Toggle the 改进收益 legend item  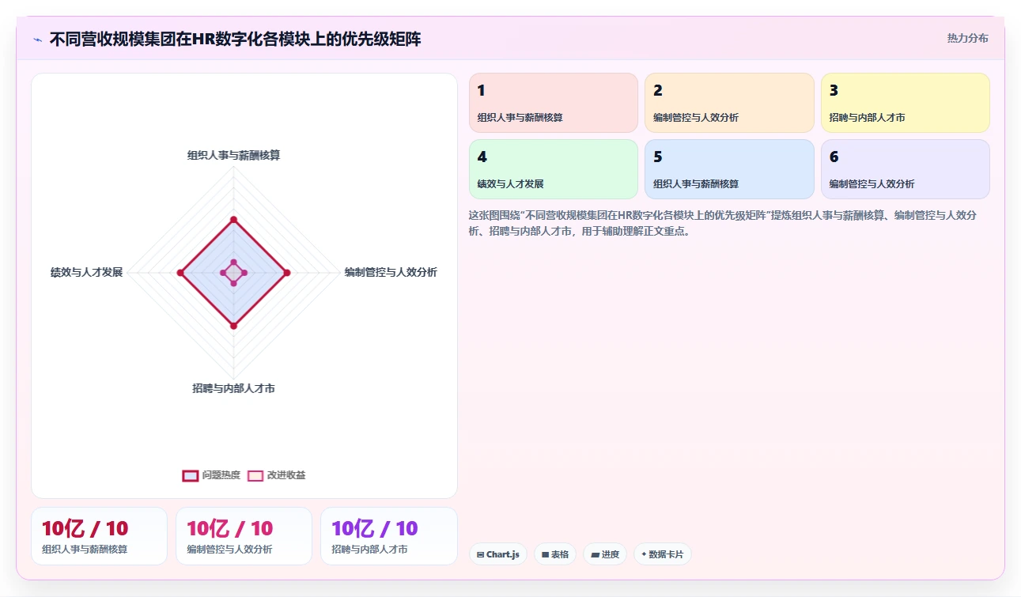(x=276, y=475)
